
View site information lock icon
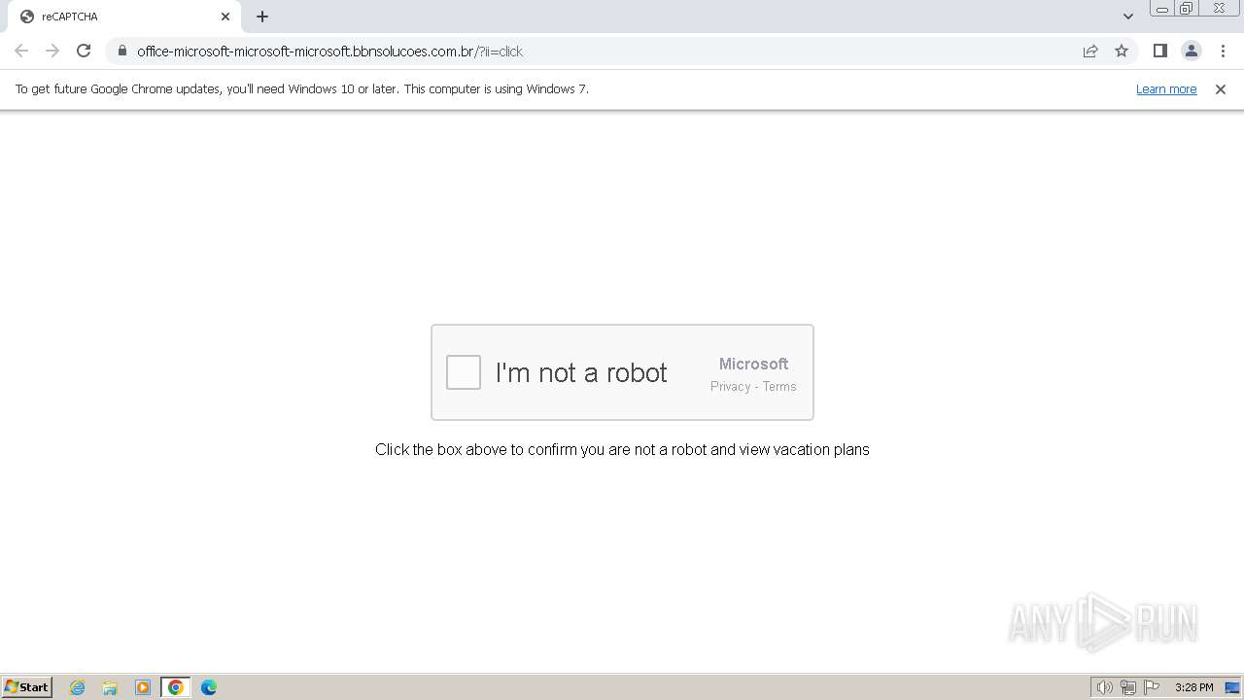[x=122, y=51]
